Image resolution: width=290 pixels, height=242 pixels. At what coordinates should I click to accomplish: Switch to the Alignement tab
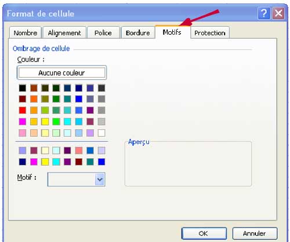pyautogui.click(x=64, y=32)
